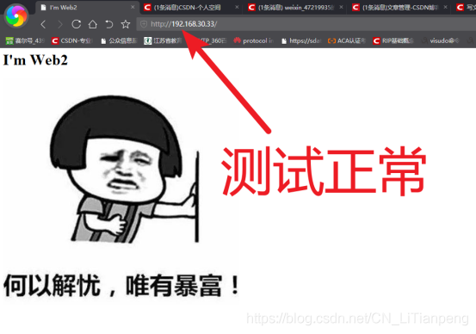
Task: Click the undo/restore closed page icon
Action: pos(109,24)
